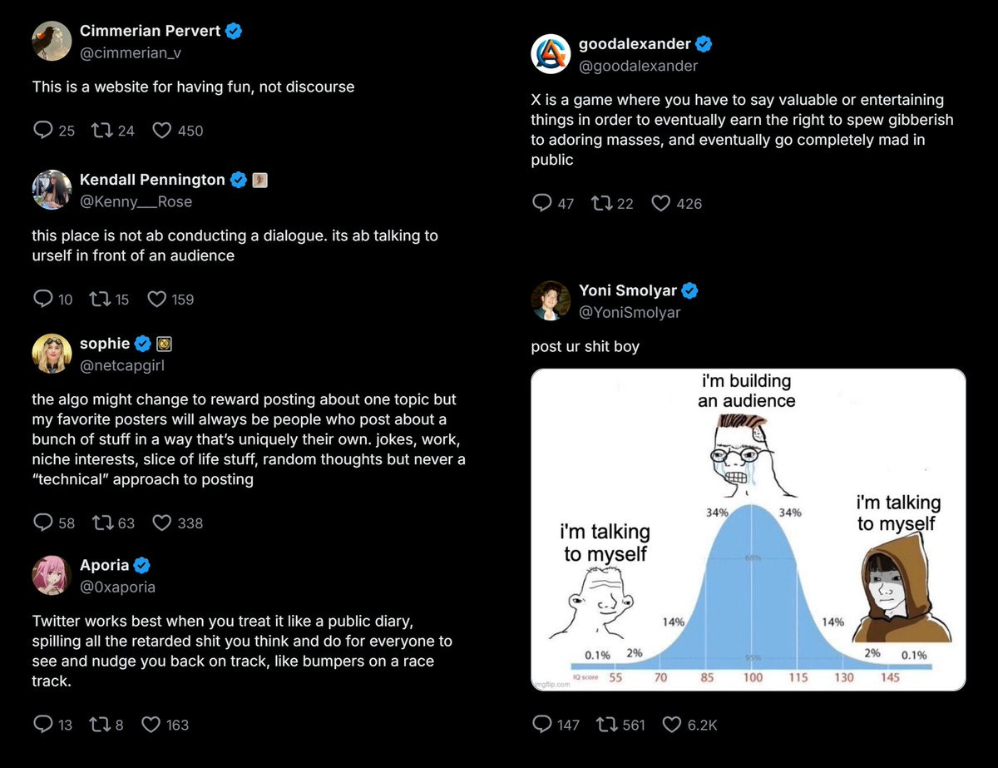998x768 pixels.
Task: Like the Cimmerian Pervert tweet
Action: click(163, 131)
